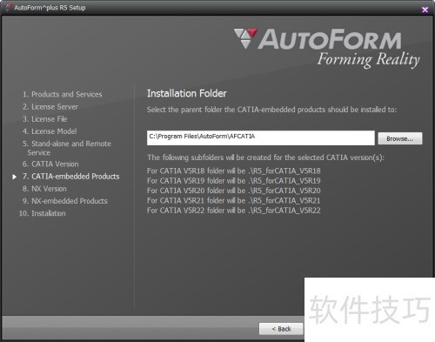Select step 1. Products and Services
The height and width of the screenshot is (342, 435).
point(63,94)
